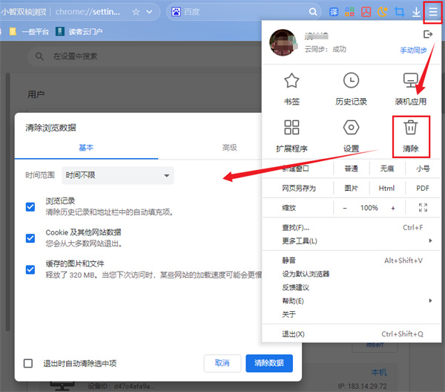The width and height of the screenshot is (445, 392).
Task: Click the translate toolbar icon
Action: click(334, 12)
